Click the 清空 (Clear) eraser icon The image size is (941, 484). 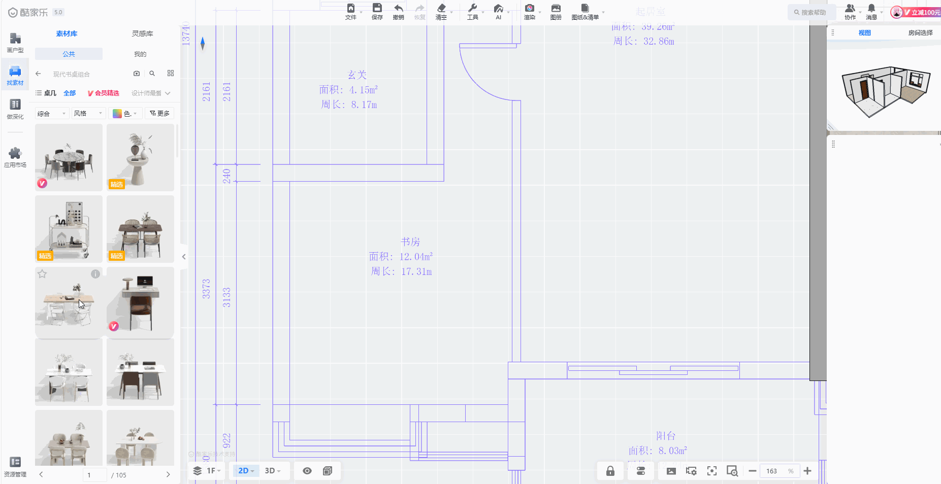pos(441,9)
